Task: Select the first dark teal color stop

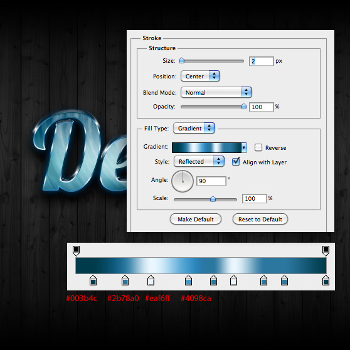Action: tap(93, 280)
